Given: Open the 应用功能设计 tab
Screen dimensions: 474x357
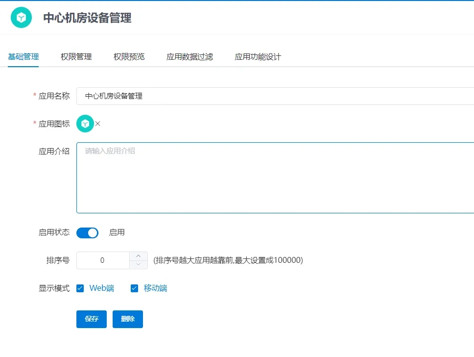Looking at the screenshot, I should (258, 56).
